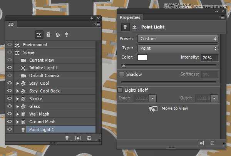This screenshot has width=231, height=156.
Task: Click the Softness value field
Action: (x=209, y=75)
